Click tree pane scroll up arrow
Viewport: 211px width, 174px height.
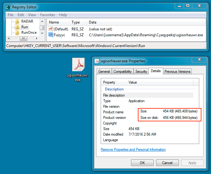(x=42, y=21)
